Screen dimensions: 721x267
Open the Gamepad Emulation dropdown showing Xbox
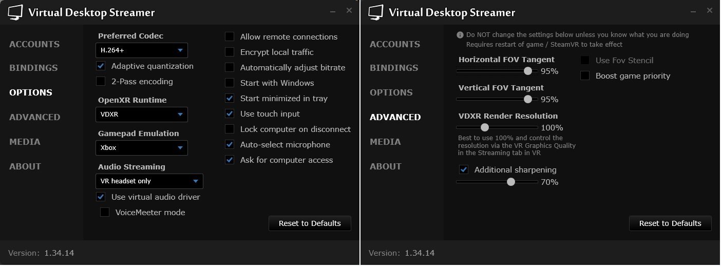click(142, 148)
